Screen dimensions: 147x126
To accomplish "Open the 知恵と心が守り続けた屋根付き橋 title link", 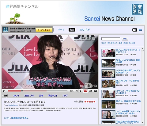I will click(x=128, y=61).
